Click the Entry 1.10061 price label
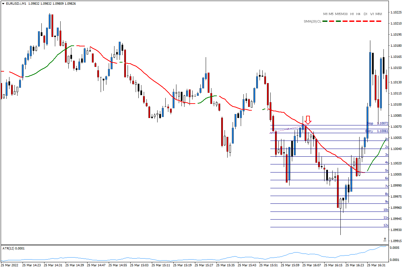 [376, 131]
